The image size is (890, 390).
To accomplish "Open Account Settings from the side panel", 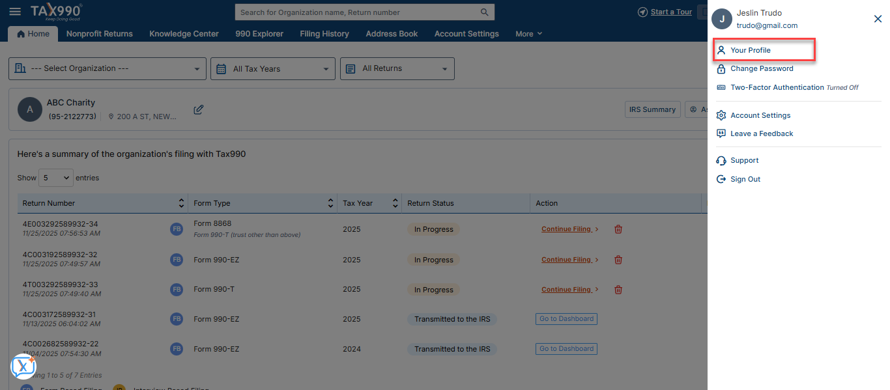I will [760, 115].
